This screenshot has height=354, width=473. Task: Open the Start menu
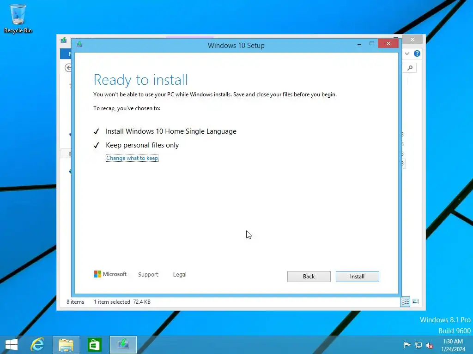[x=12, y=345]
